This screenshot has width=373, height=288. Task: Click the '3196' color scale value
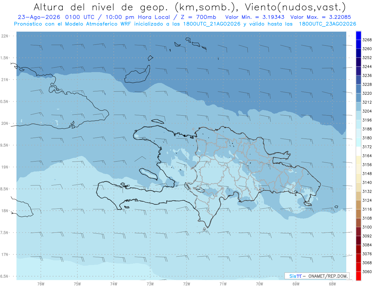367,120
